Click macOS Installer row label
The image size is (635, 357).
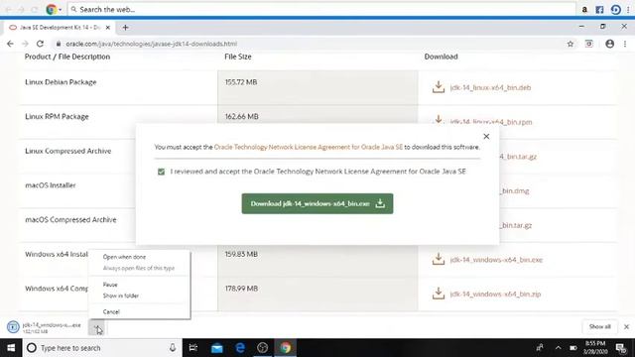coord(51,185)
